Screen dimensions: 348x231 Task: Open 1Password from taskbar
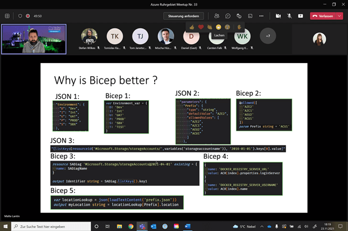(x=165, y=226)
